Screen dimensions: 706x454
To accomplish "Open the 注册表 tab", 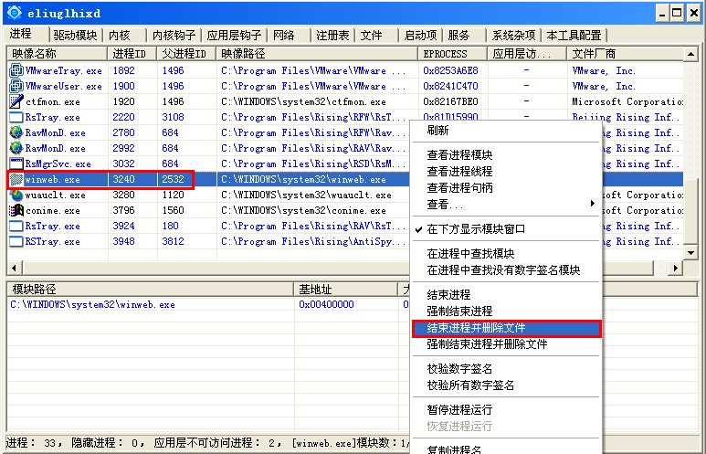I will coord(332,35).
